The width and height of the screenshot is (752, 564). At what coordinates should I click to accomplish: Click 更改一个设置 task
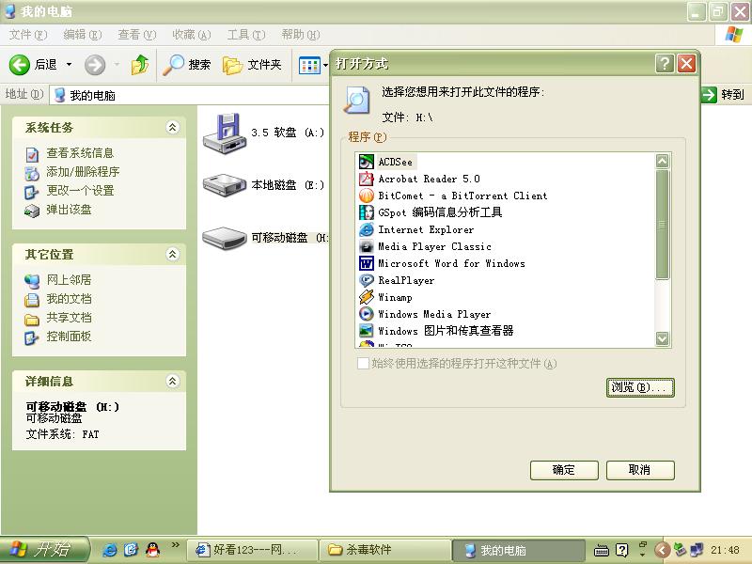[x=70, y=191]
